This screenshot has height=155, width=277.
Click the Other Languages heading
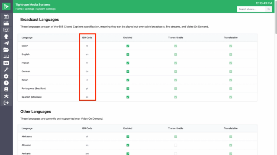[35, 112]
